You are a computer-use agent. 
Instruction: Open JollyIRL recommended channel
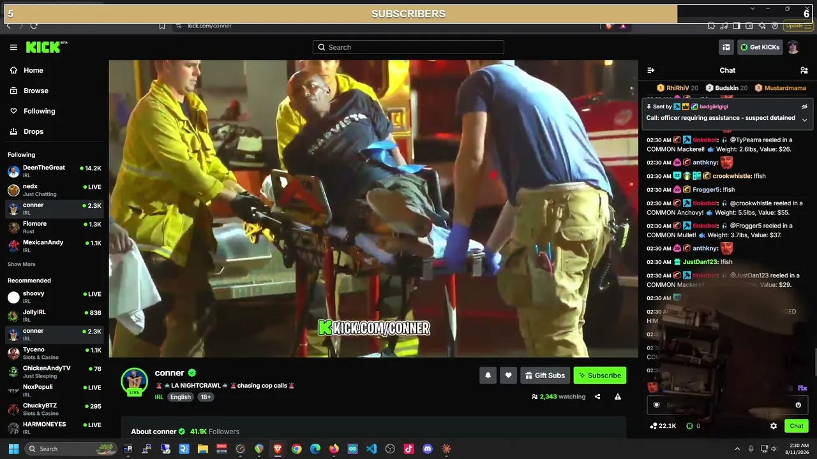point(54,316)
